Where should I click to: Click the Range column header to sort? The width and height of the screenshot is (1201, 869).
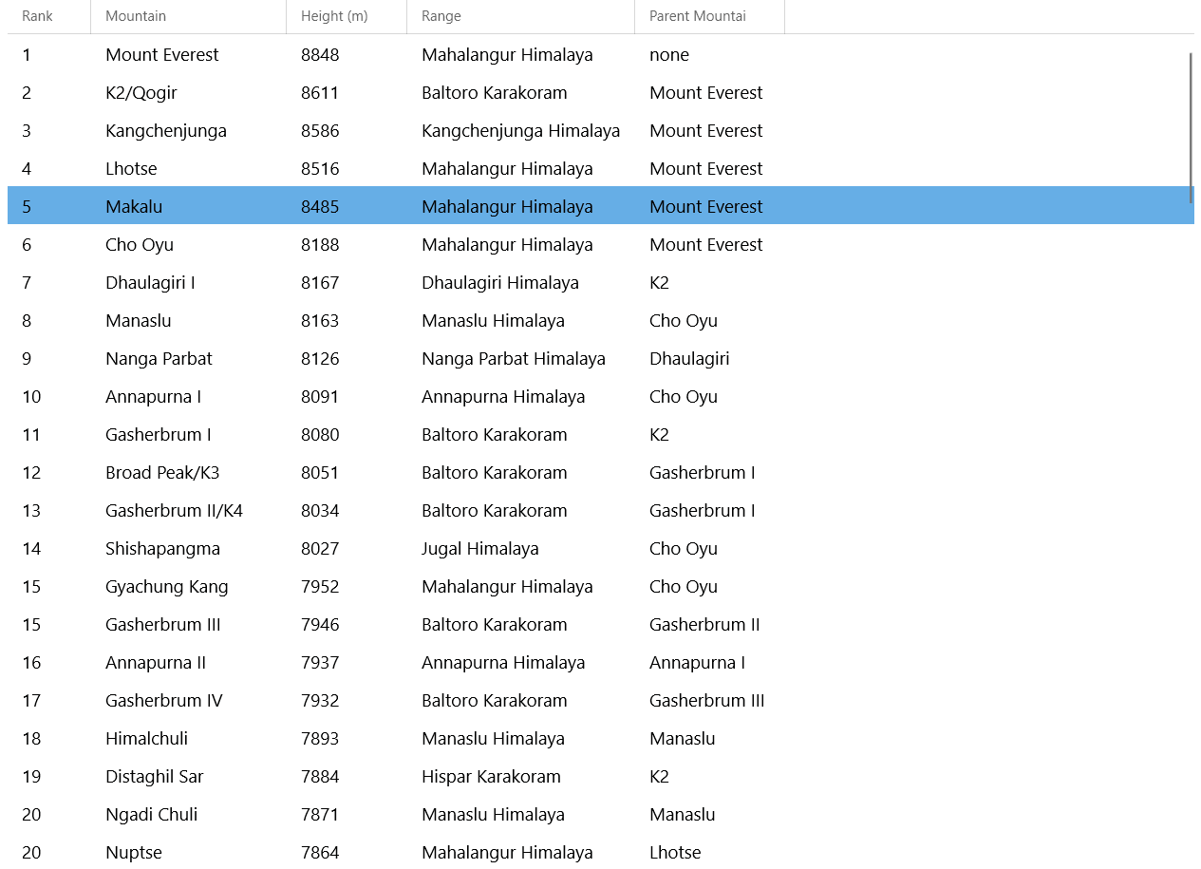tap(442, 16)
